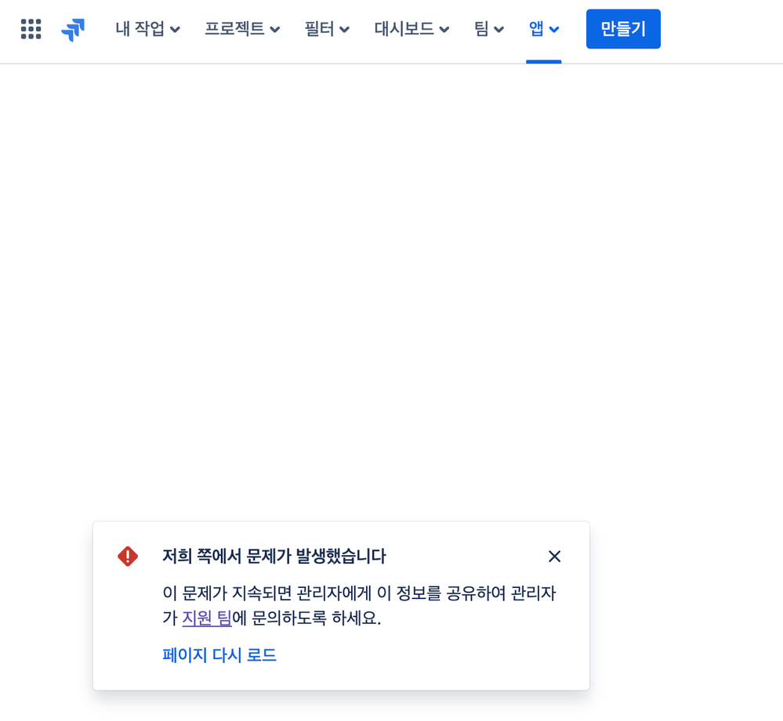Screen dimensions: 783x721
Task: Expand the 프로젝트 dropdown chevron
Action: coord(275,29)
